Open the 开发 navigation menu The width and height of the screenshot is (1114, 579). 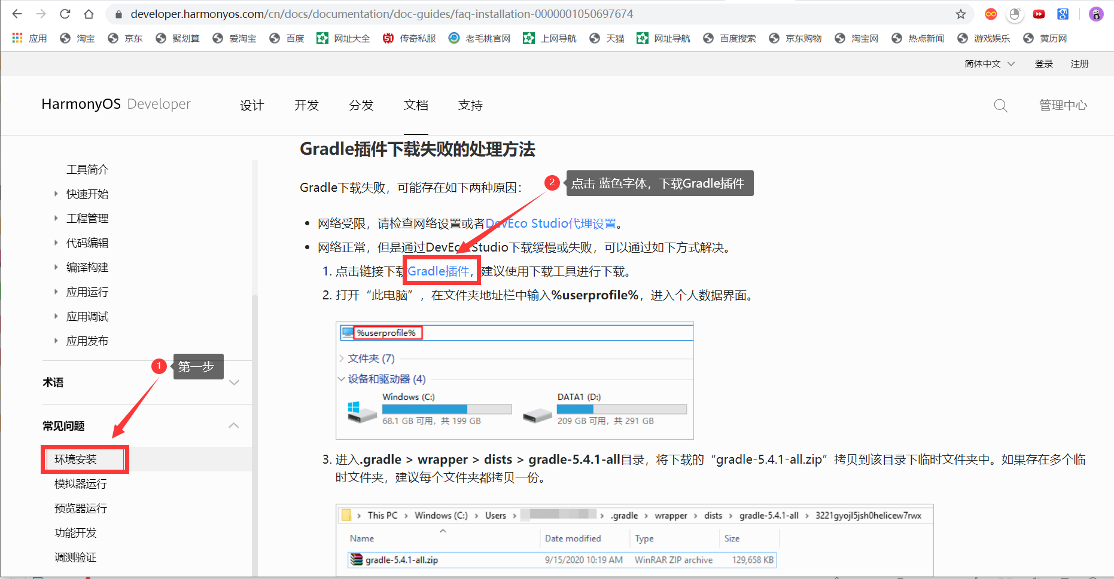pyautogui.click(x=306, y=105)
